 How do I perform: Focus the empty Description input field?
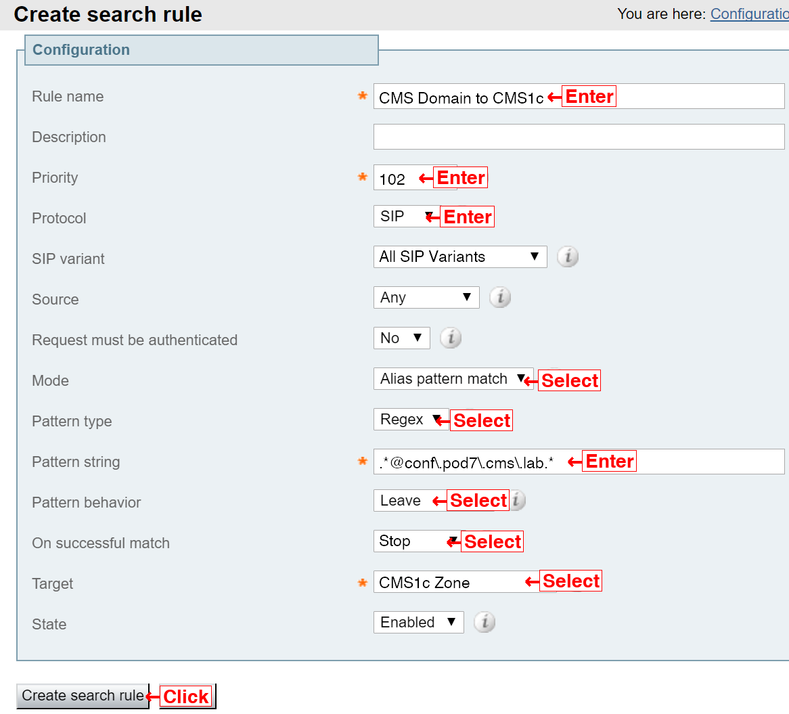click(x=579, y=137)
